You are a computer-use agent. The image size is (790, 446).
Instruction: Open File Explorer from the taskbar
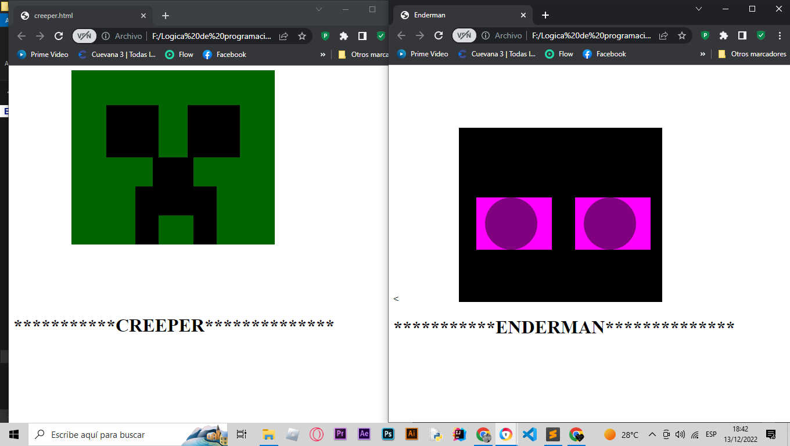click(268, 434)
